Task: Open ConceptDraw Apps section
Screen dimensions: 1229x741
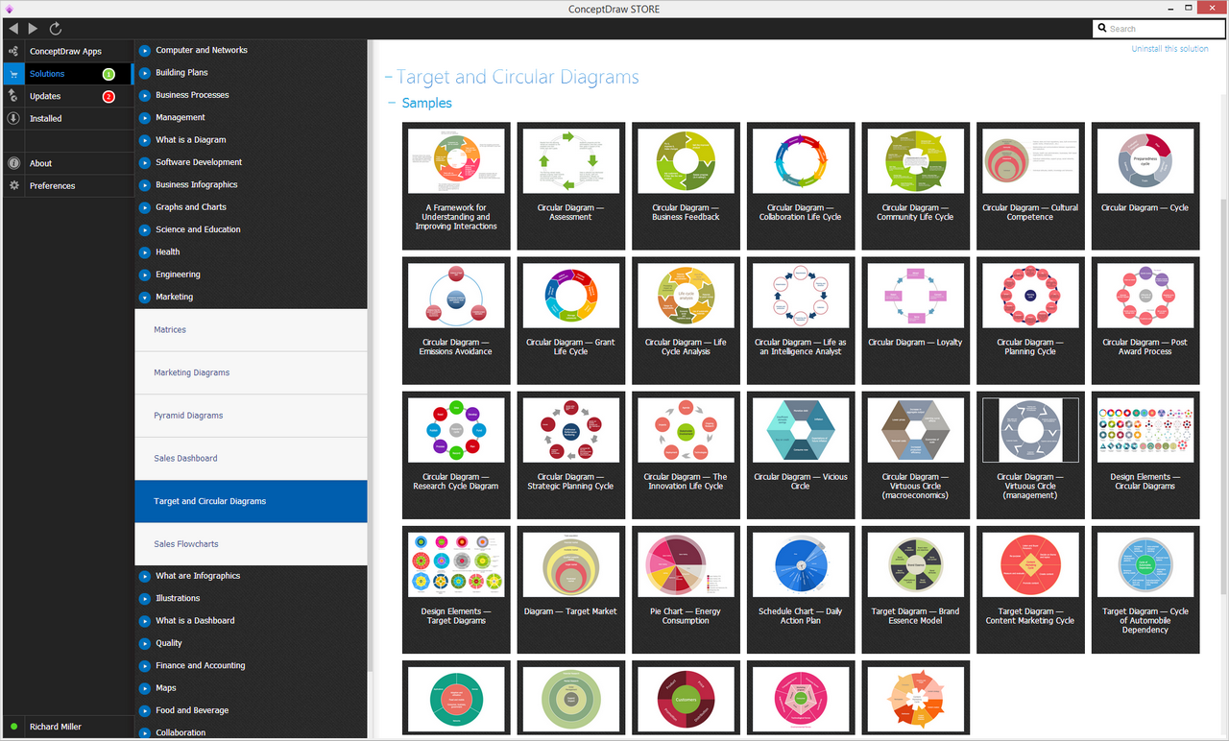Action: click(x=67, y=51)
